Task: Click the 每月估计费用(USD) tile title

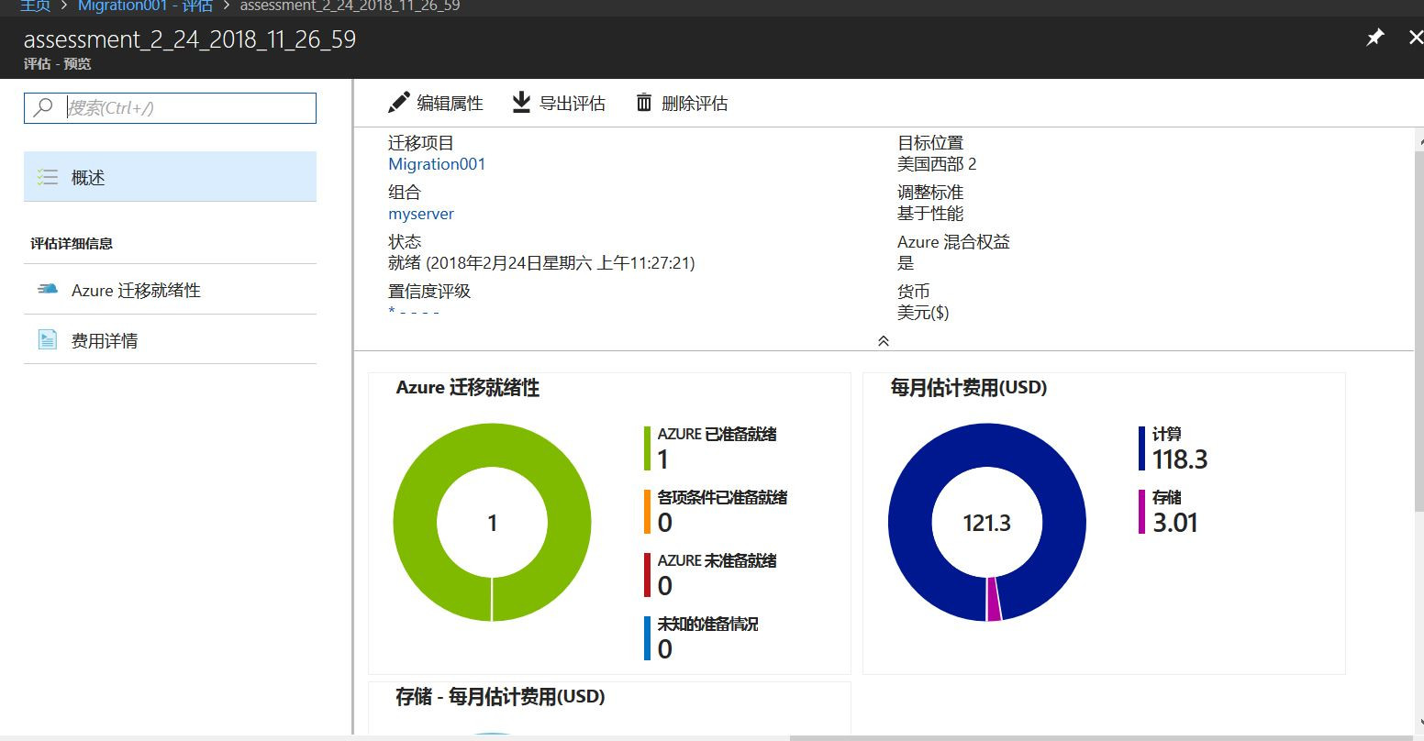Action: point(969,388)
